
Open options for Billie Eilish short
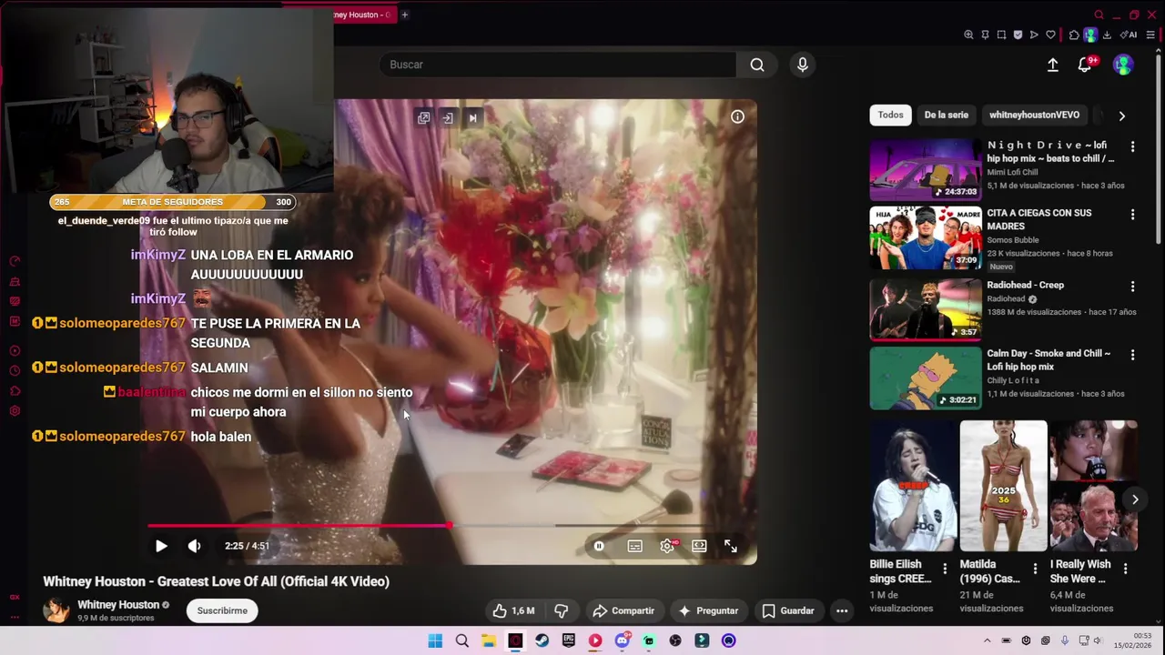[945, 569]
